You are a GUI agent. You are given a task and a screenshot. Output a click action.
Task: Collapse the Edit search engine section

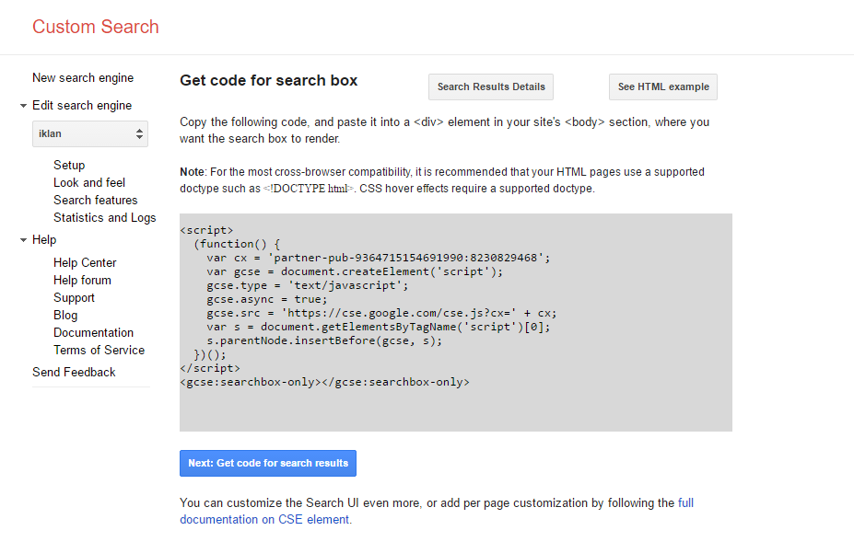pos(23,106)
